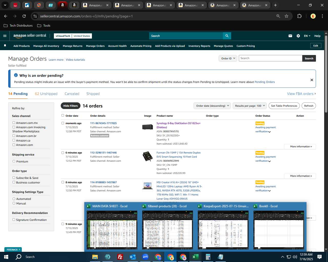Check the Amazon.com.br sales channel filter
This screenshot has height=262, width=328.
tap(14, 136)
